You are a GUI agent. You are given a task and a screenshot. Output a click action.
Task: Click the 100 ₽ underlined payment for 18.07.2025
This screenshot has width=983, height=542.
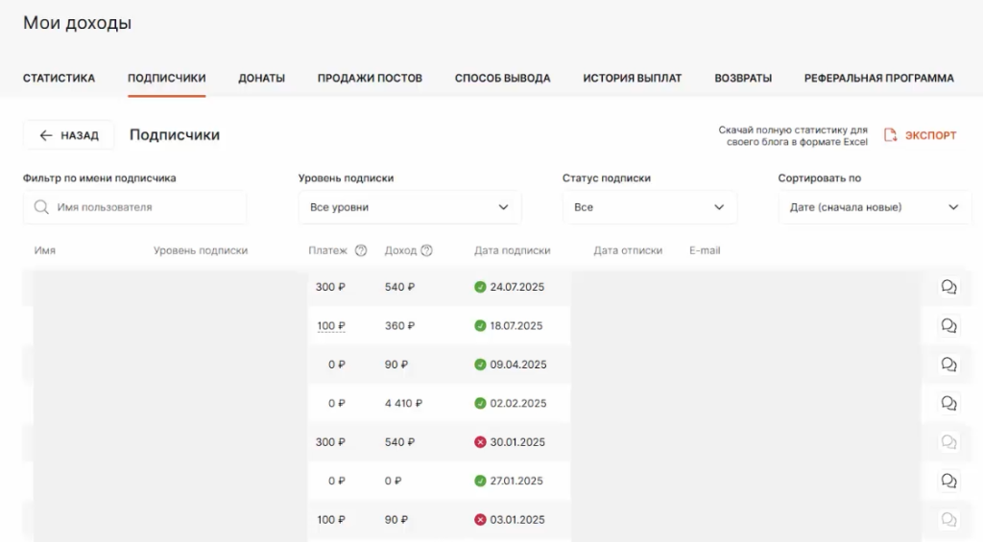(331, 326)
